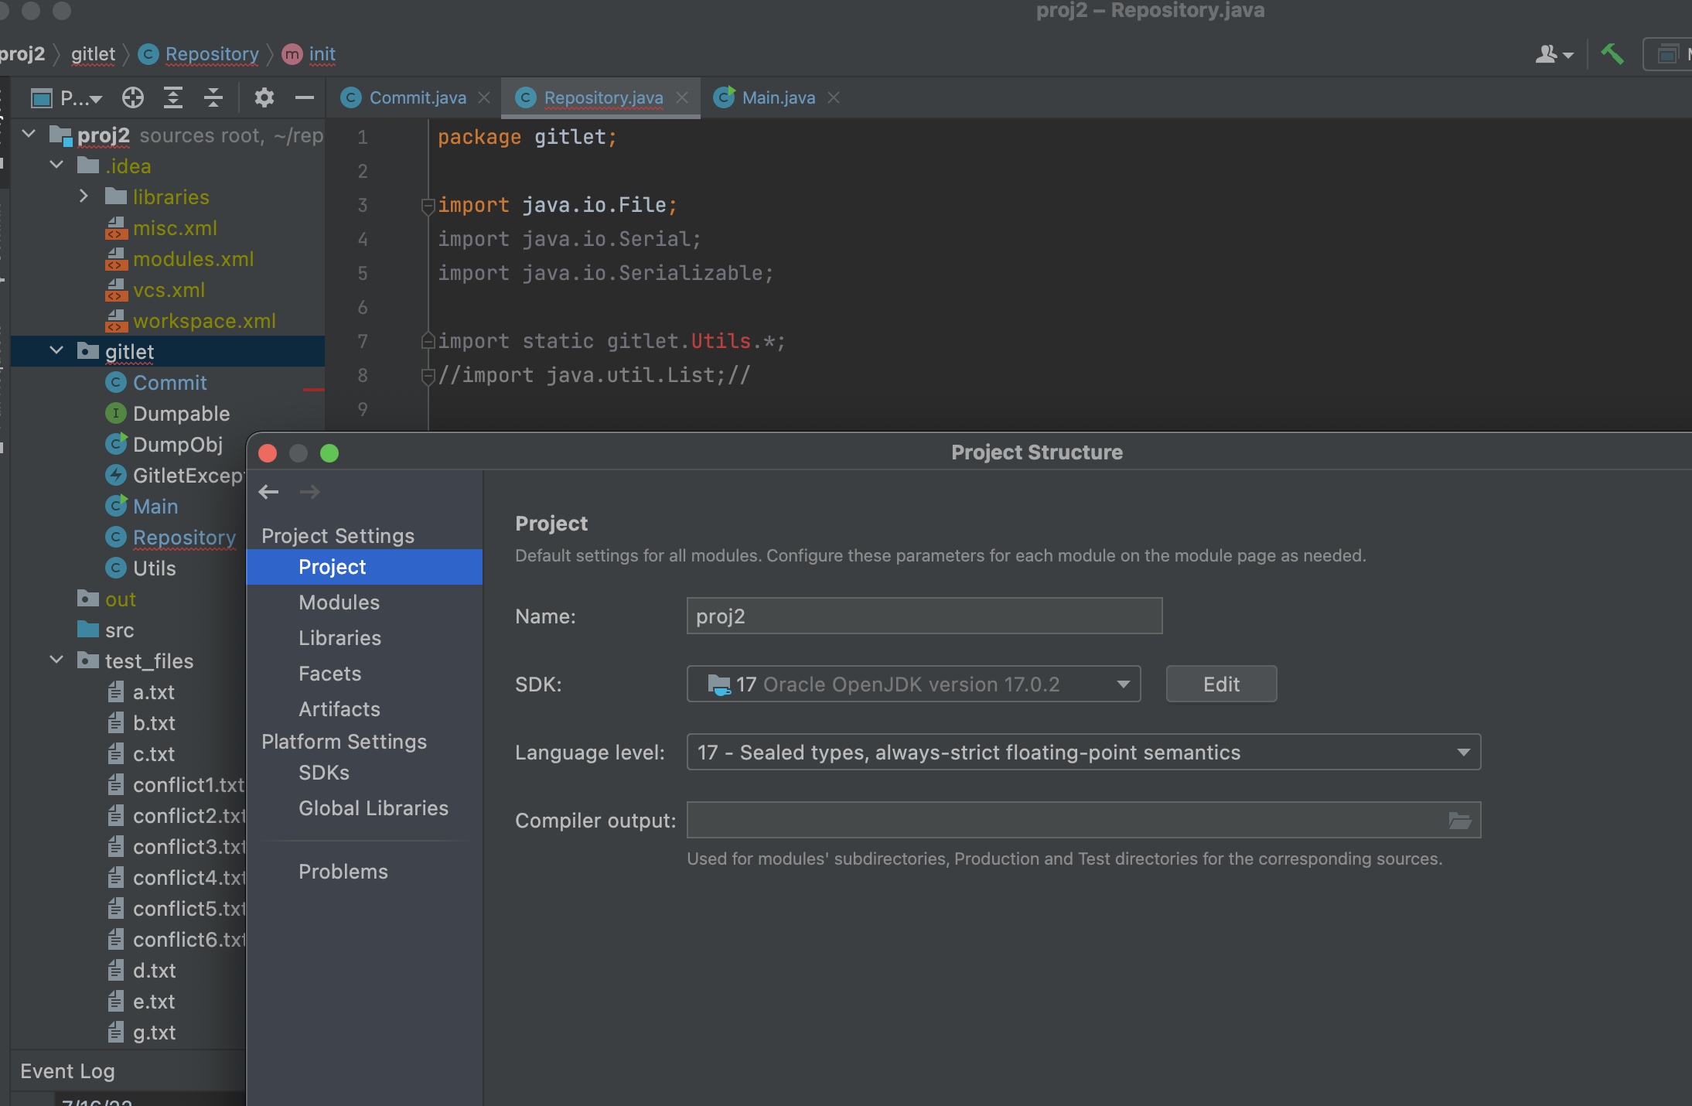This screenshot has width=1692, height=1106.
Task: Open project view options gear icon
Action: point(264,97)
